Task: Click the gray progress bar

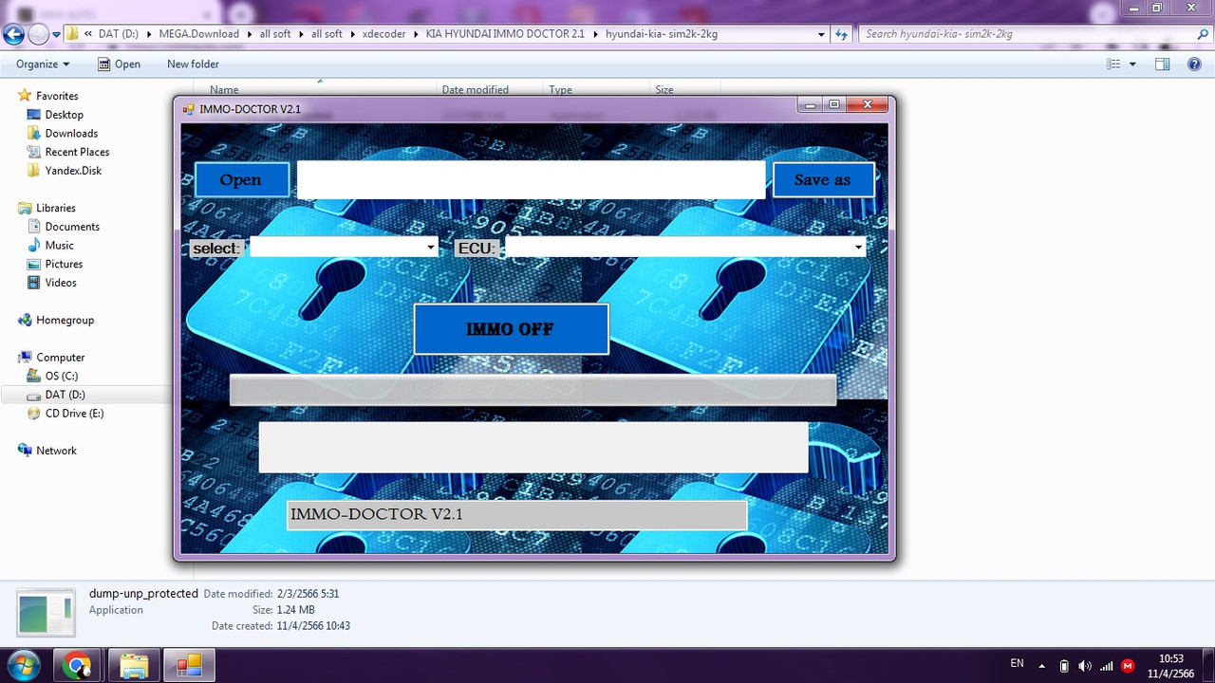Action: [533, 390]
